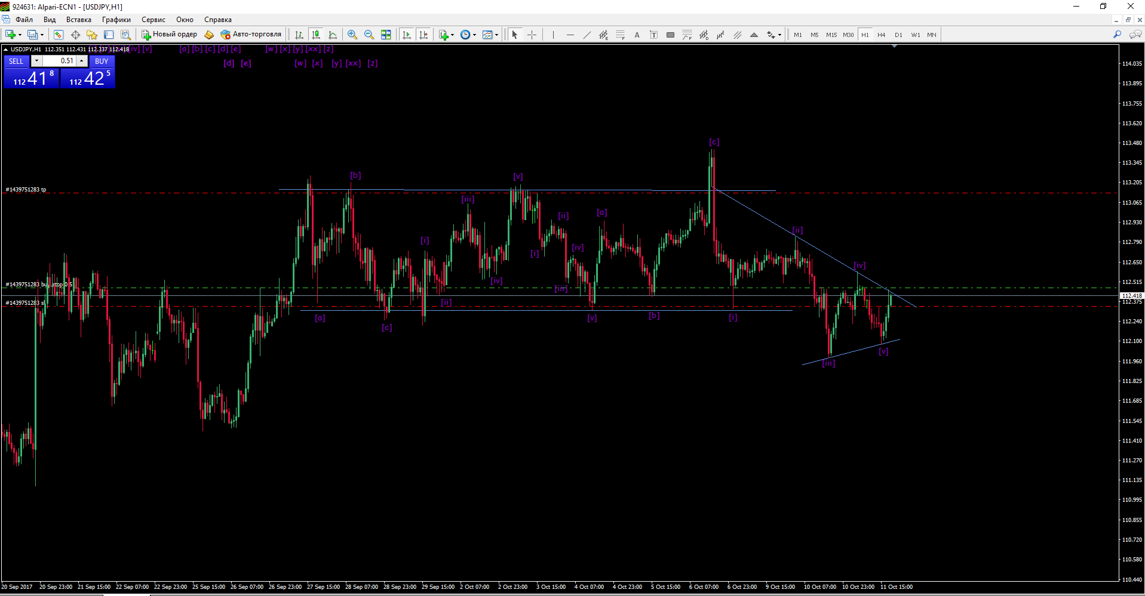Click the Новый ордер button
Viewport: 1145px width, 596px height.
(169, 35)
